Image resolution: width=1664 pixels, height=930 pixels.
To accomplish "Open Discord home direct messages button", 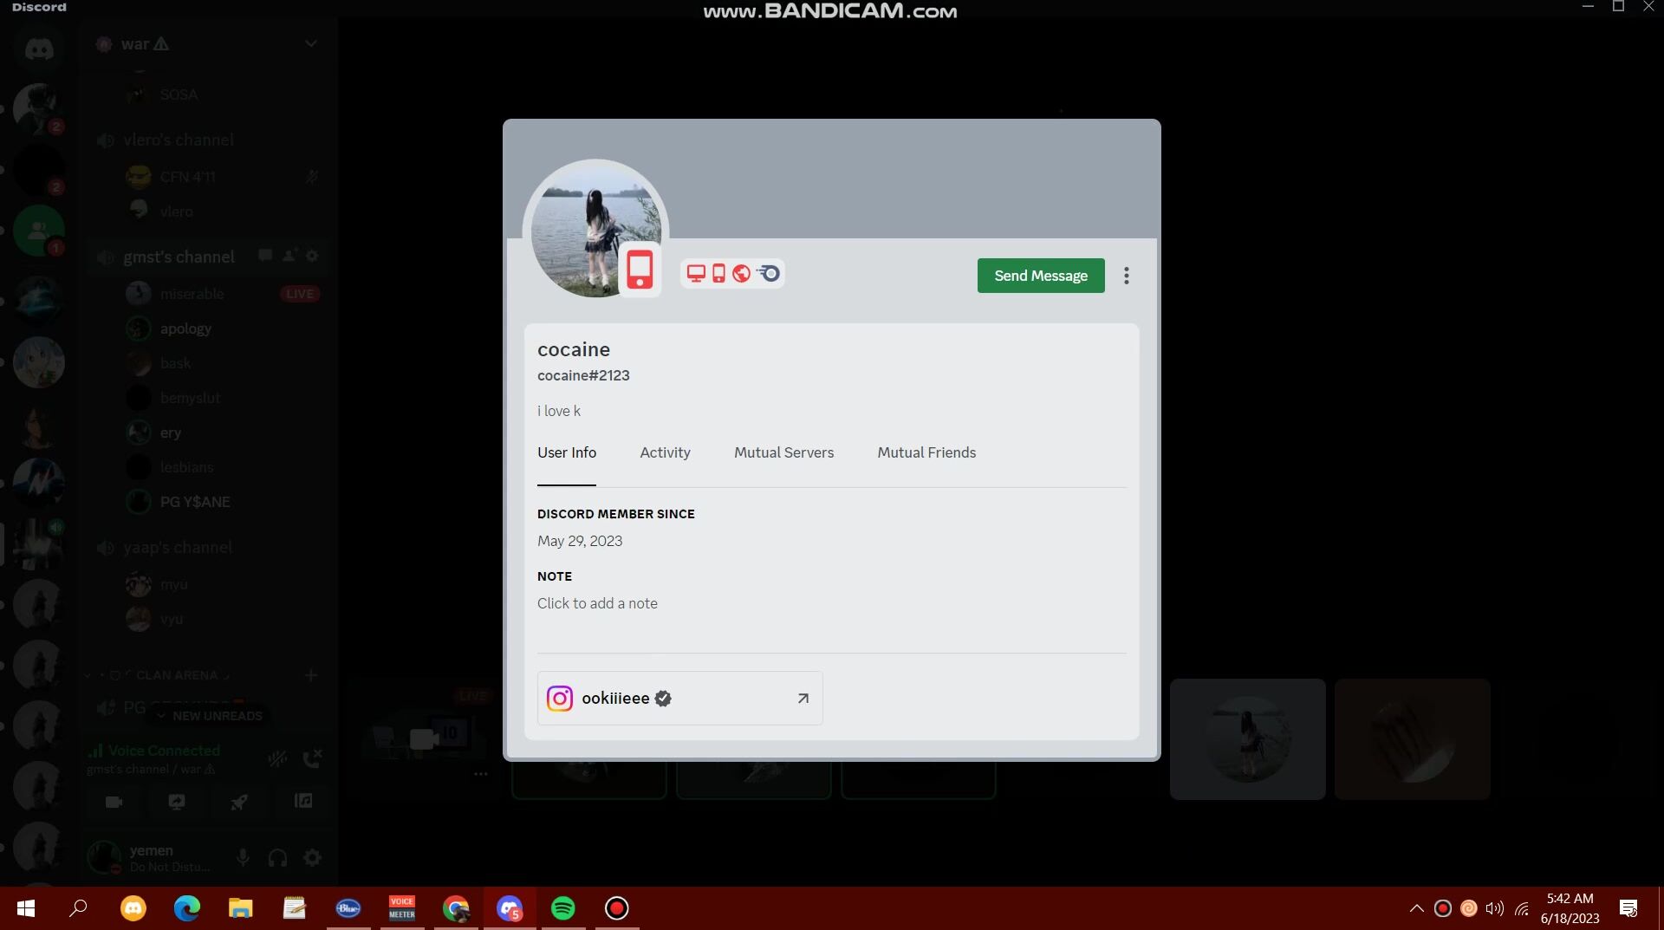I will (39, 49).
